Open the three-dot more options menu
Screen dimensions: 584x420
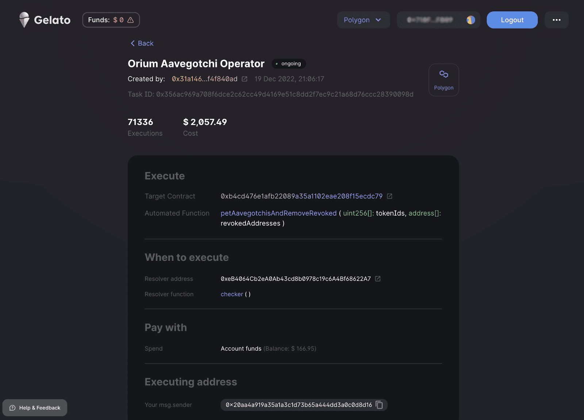556,20
